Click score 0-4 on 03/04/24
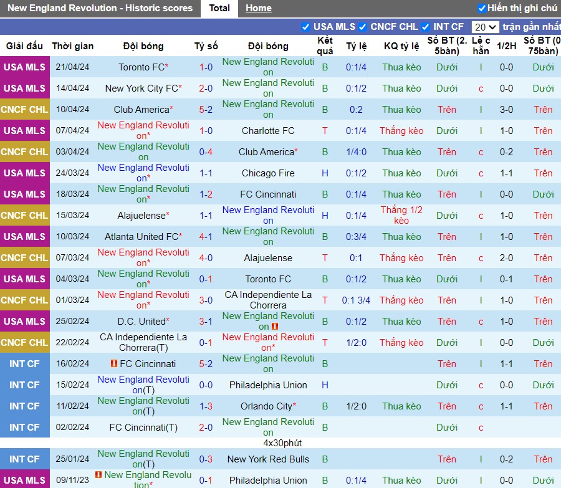The width and height of the screenshot is (561, 488). (x=206, y=152)
